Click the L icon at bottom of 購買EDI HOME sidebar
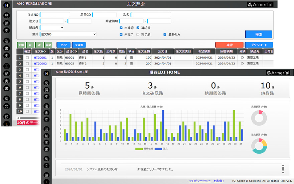The height and width of the screenshot is (184, 294). click(x=46, y=182)
